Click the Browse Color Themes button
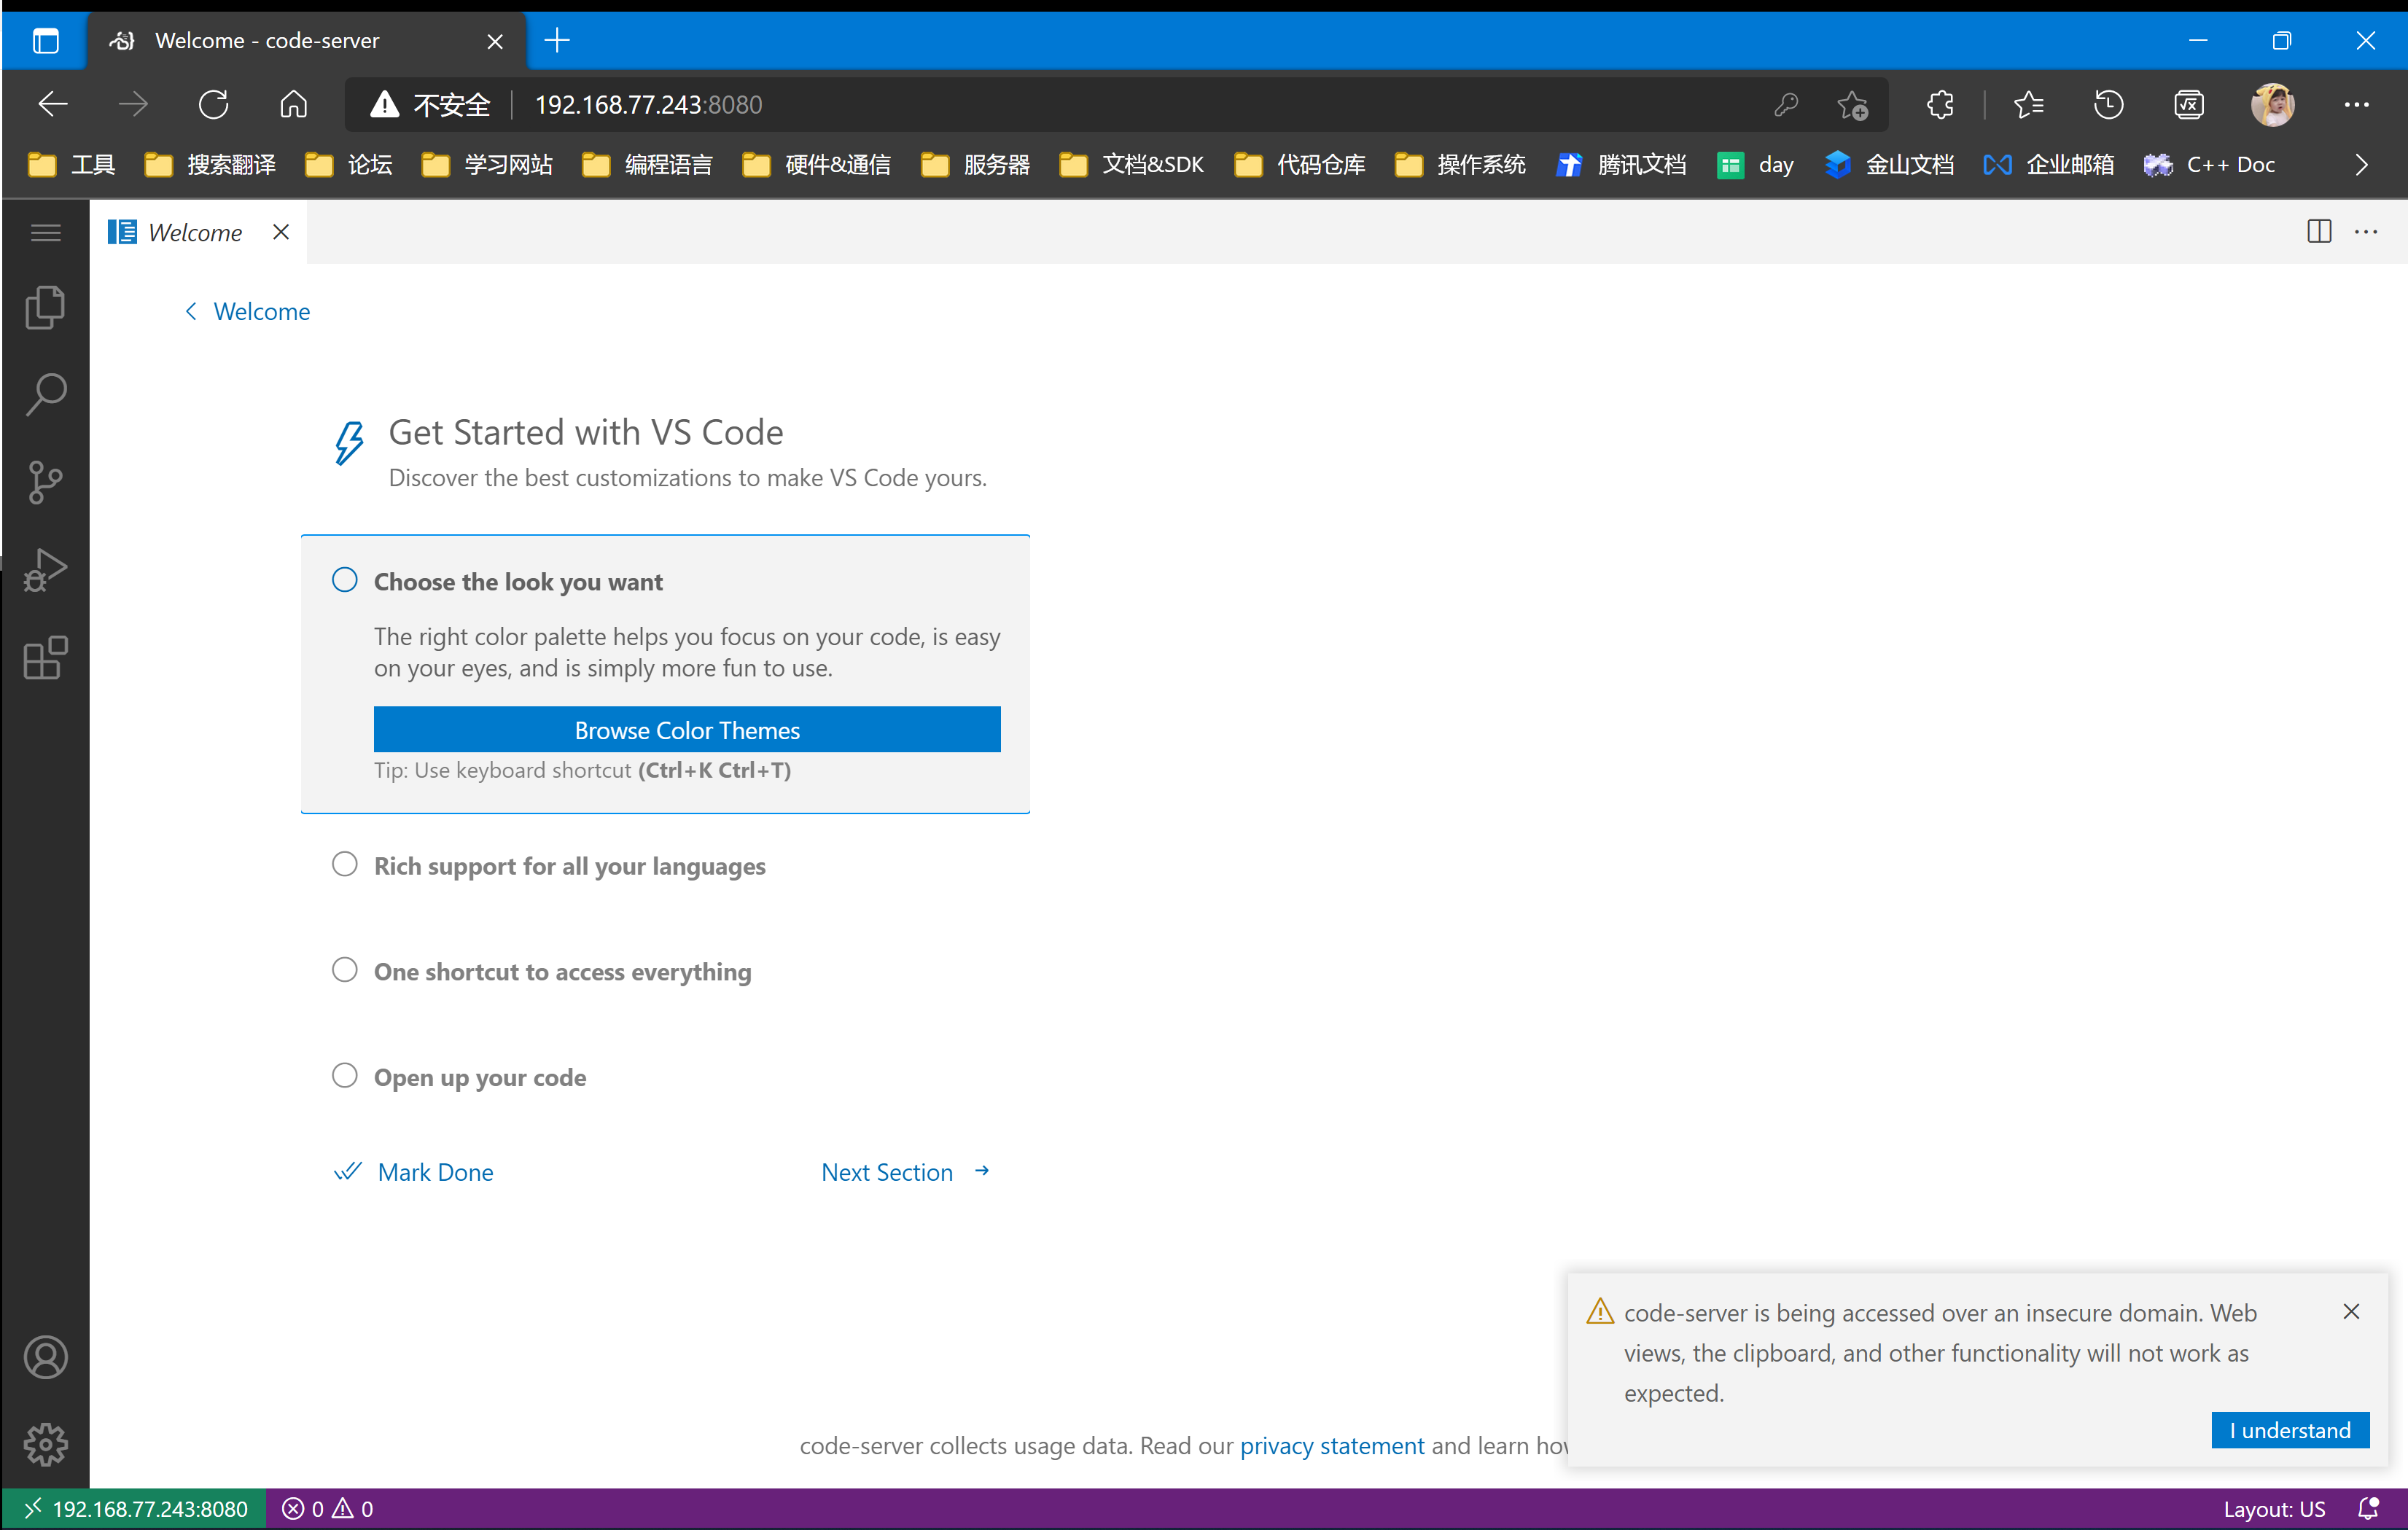 coord(686,730)
